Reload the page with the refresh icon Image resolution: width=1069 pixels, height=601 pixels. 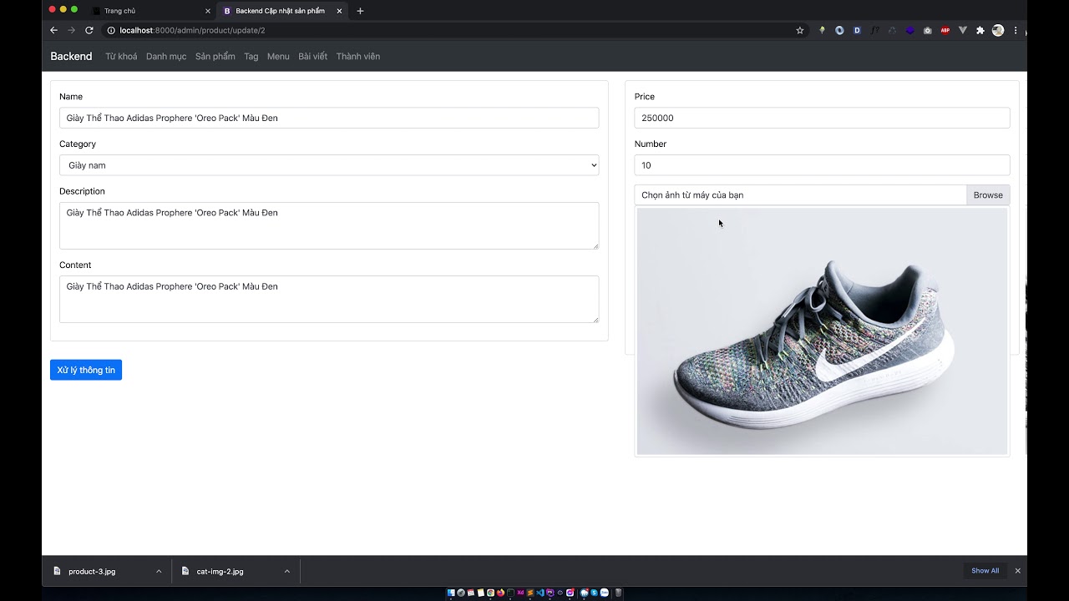pyautogui.click(x=89, y=30)
